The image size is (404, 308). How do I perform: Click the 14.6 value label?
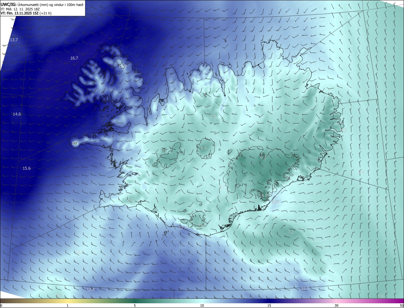click(x=17, y=114)
